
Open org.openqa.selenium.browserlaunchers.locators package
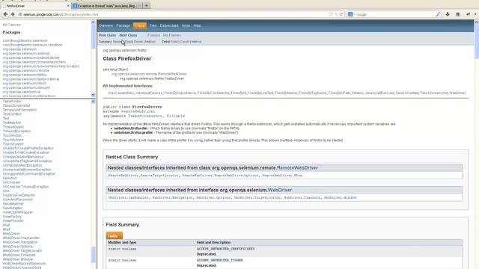(x=41, y=67)
